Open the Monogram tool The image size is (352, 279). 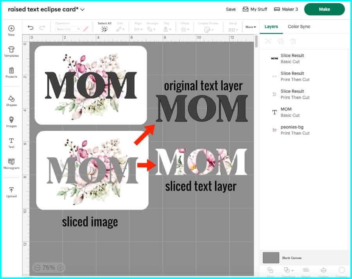pos(11,164)
